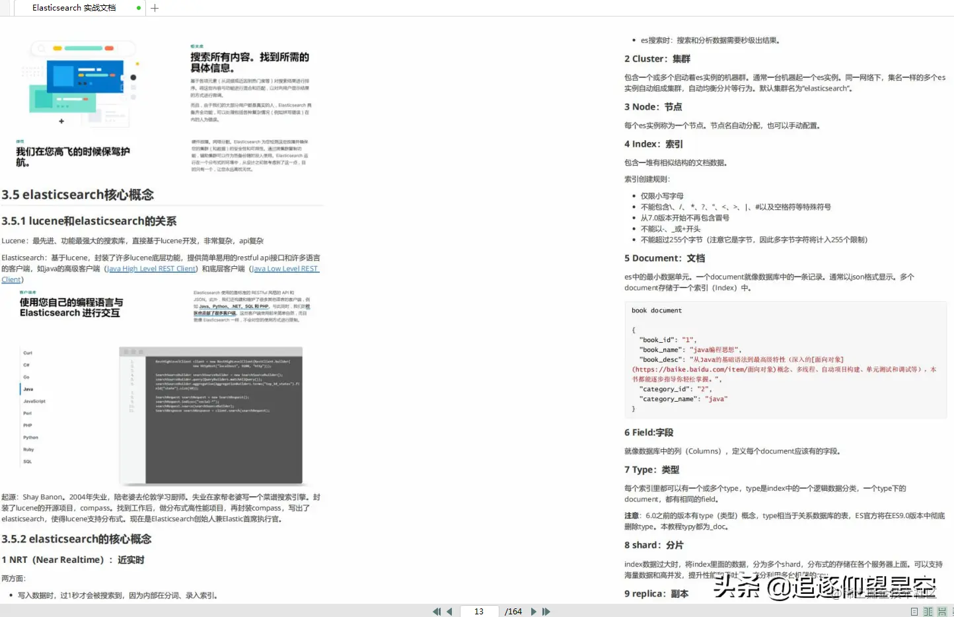Select the Elasticsearch 实战文档 tab
This screenshot has height=617, width=954.
(75, 8)
